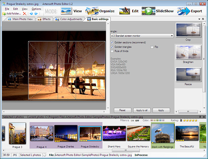
Task: Pin the photo strip panel
Action: click(200, 117)
